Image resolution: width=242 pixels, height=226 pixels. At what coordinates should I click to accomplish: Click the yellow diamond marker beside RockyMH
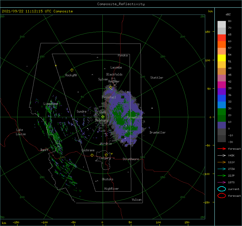pyautogui.click(x=72, y=70)
